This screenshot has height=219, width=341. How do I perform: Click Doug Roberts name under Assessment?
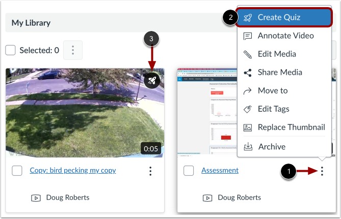(x=240, y=198)
